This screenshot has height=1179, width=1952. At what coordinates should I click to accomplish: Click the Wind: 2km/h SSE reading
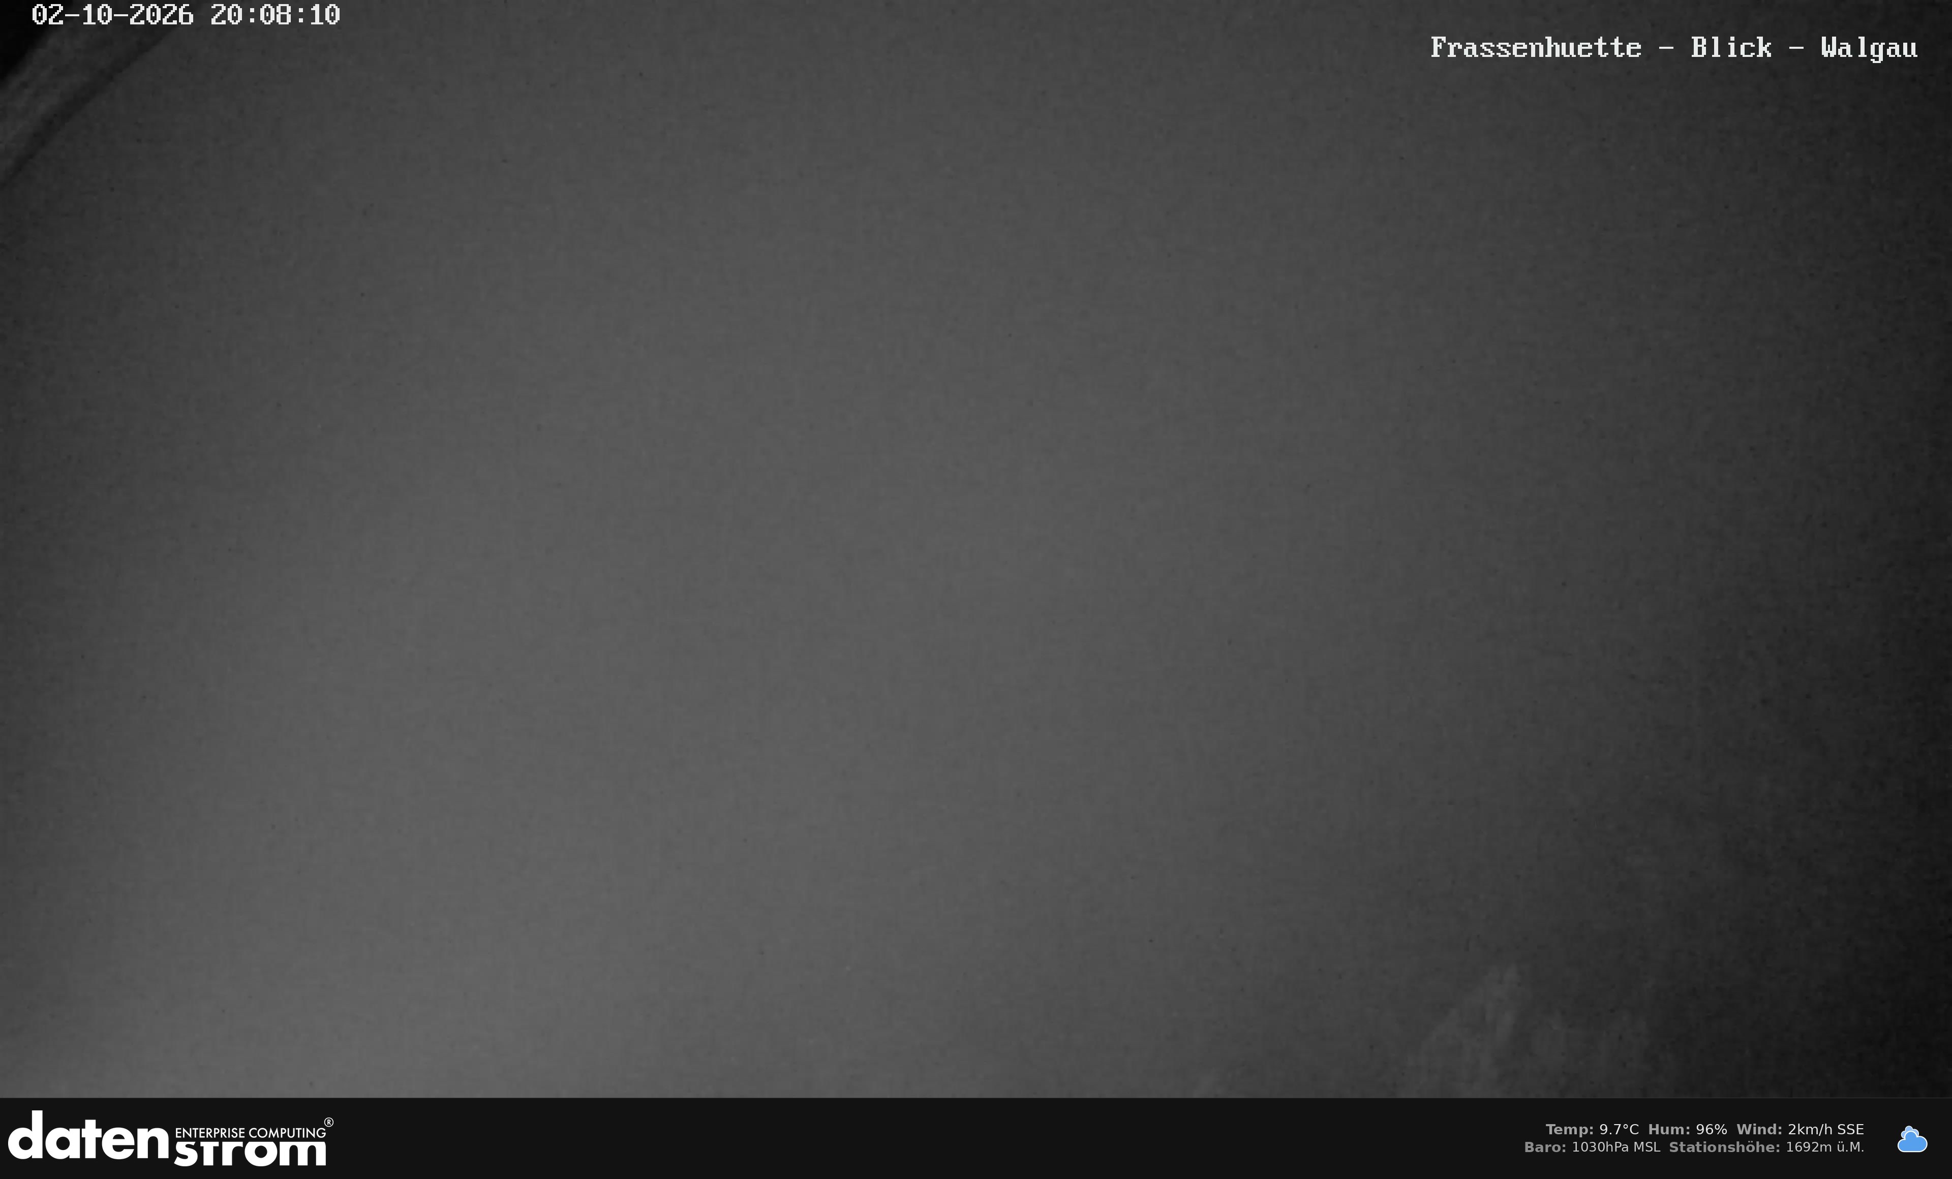[x=1800, y=1129]
